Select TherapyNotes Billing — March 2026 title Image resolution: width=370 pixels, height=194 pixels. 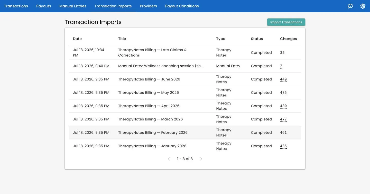pyautogui.click(x=150, y=119)
